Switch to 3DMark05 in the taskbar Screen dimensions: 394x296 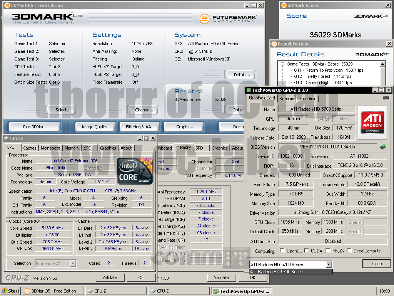coord(53,291)
